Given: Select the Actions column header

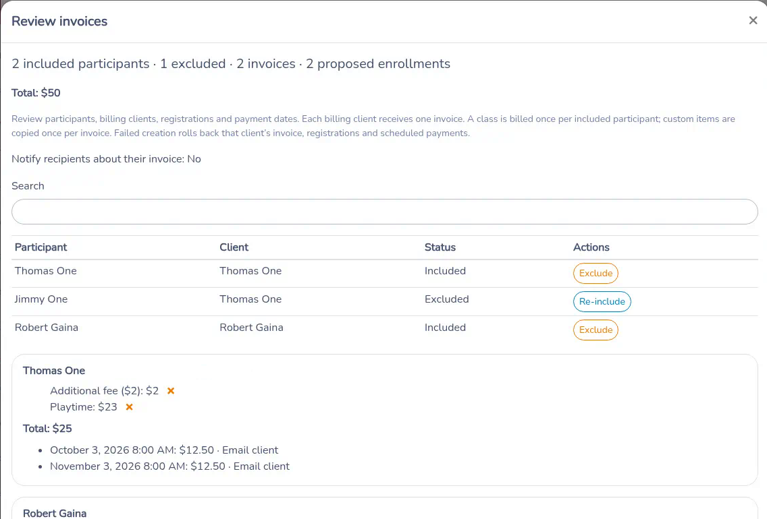Looking at the screenshot, I should pos(591,247).
